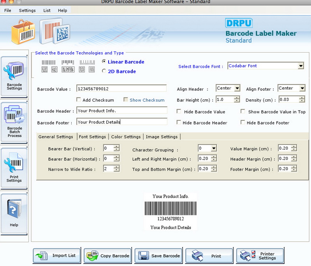Expand the Select Barcode Font dropdown
311x266 pixels.
300,66
